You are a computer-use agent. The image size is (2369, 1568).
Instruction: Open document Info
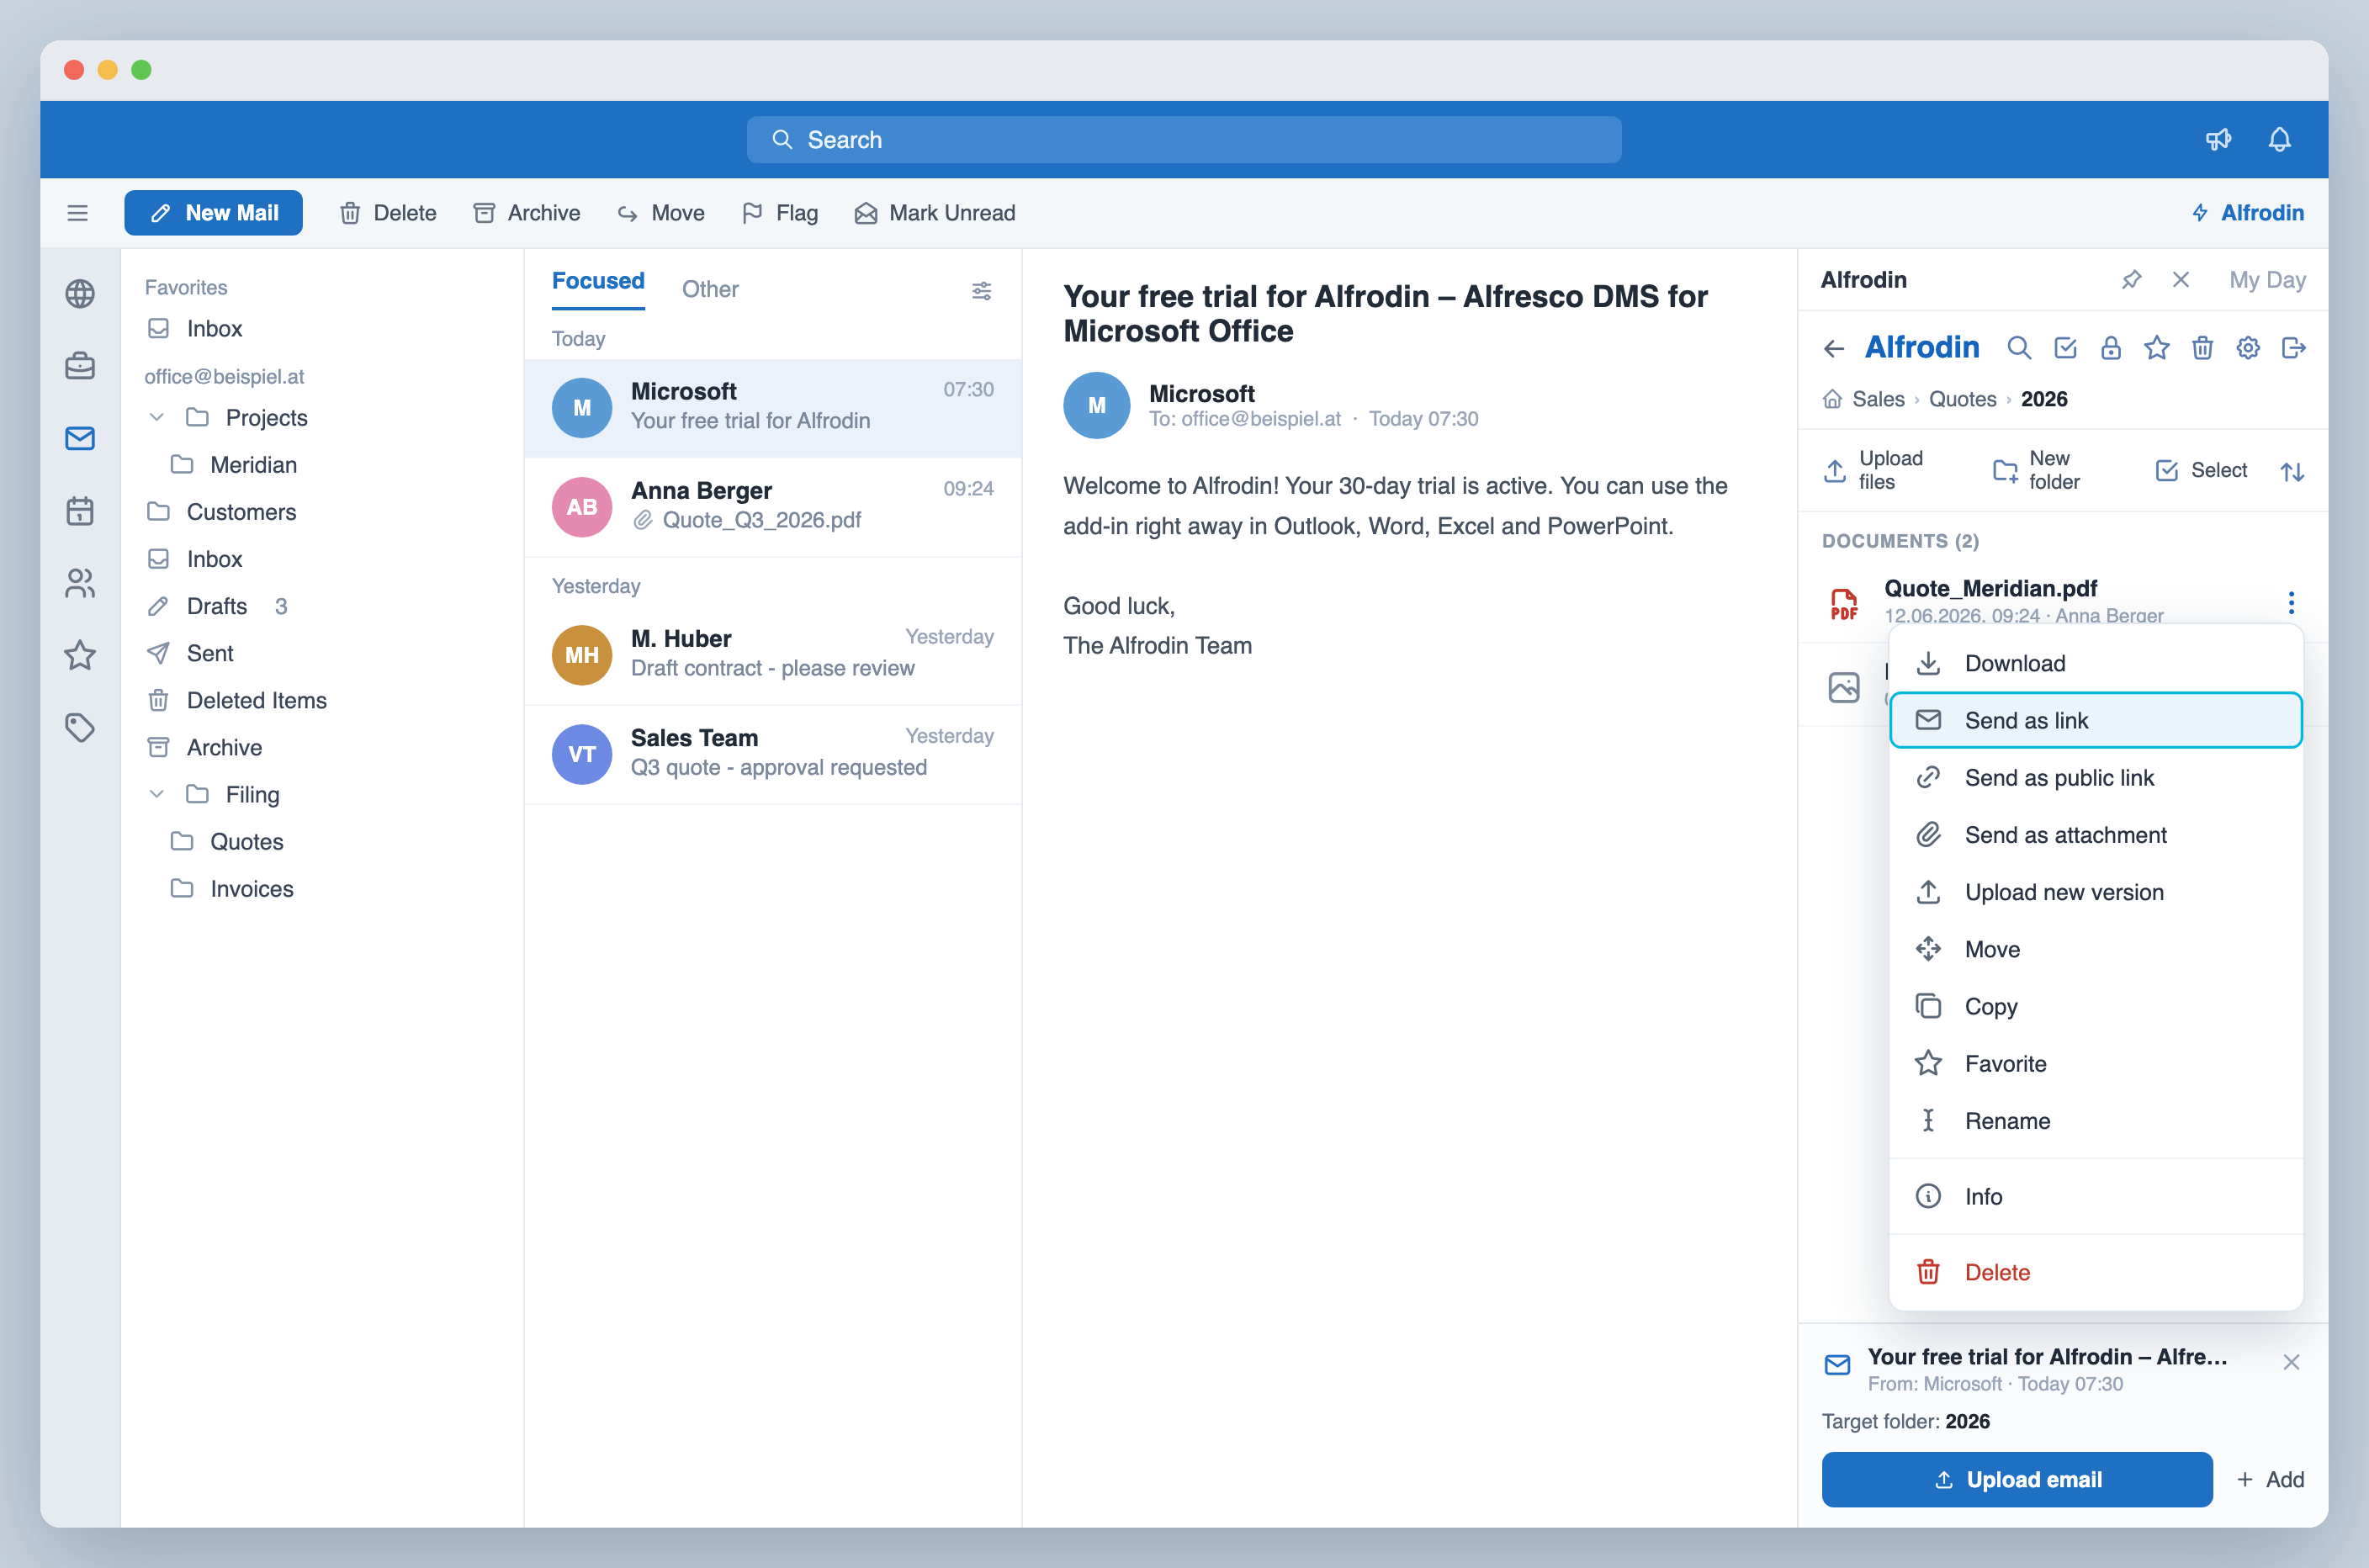2095,1196
